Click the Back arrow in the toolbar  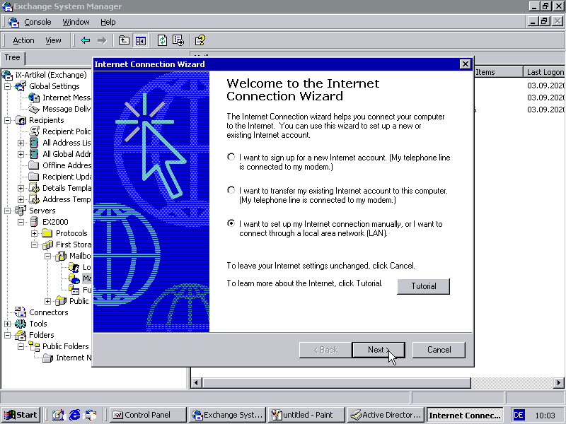(86, 40)
